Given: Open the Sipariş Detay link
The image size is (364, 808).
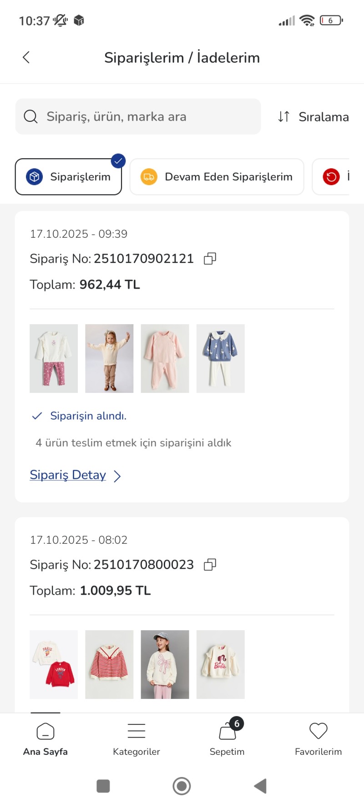Looking at the screenshot, I should tap(68, 475).
